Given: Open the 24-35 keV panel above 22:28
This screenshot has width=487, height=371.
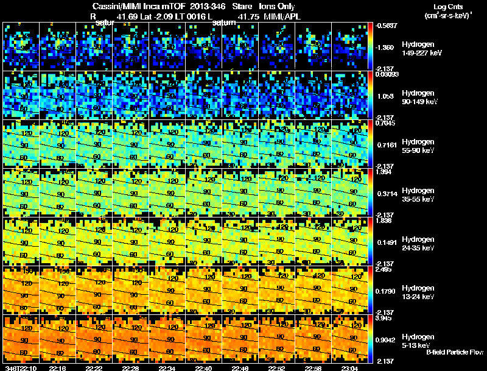Looking at the screenshot, I should pos(130,241).
